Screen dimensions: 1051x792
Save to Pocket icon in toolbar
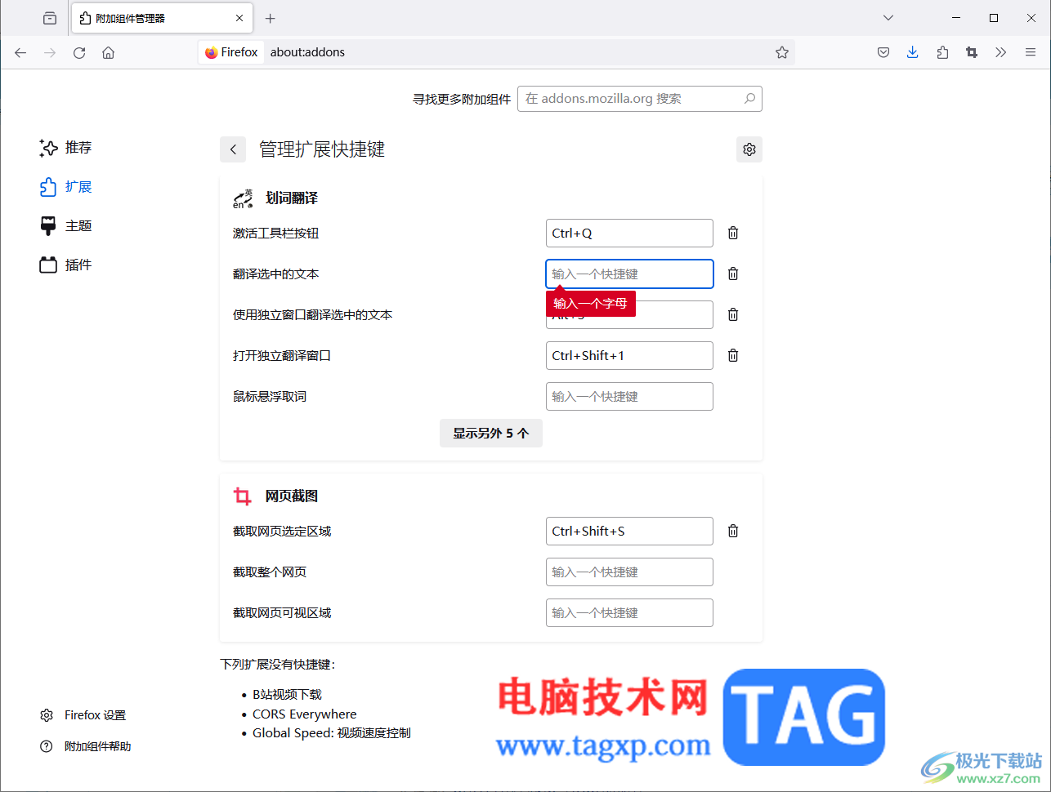883,52
